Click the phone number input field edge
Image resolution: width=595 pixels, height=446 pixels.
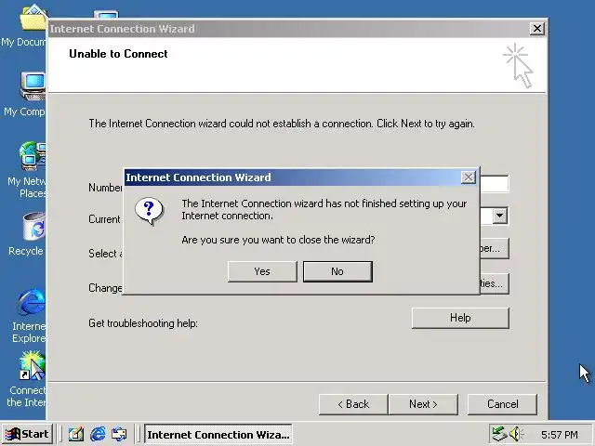(x=495, y=184)
